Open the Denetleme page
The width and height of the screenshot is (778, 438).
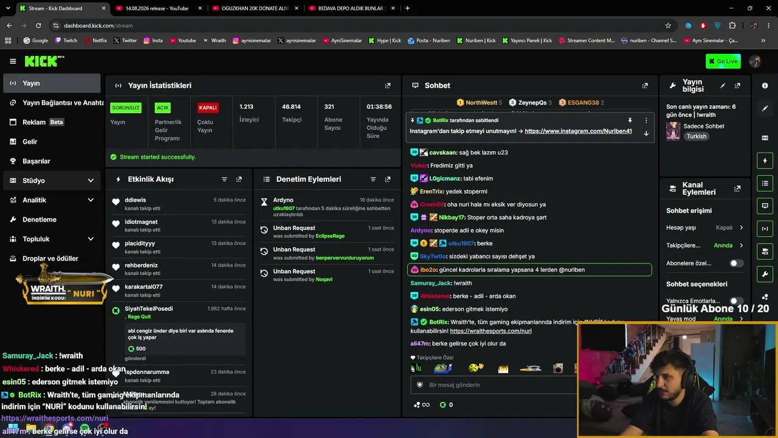pyautogui.click(x=52, y=220)
